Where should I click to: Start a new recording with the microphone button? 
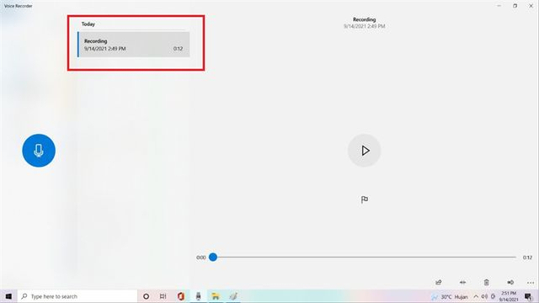tap(39, 151)
